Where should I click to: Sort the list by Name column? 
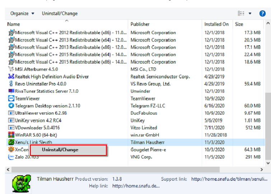click(x=14, y=24)
